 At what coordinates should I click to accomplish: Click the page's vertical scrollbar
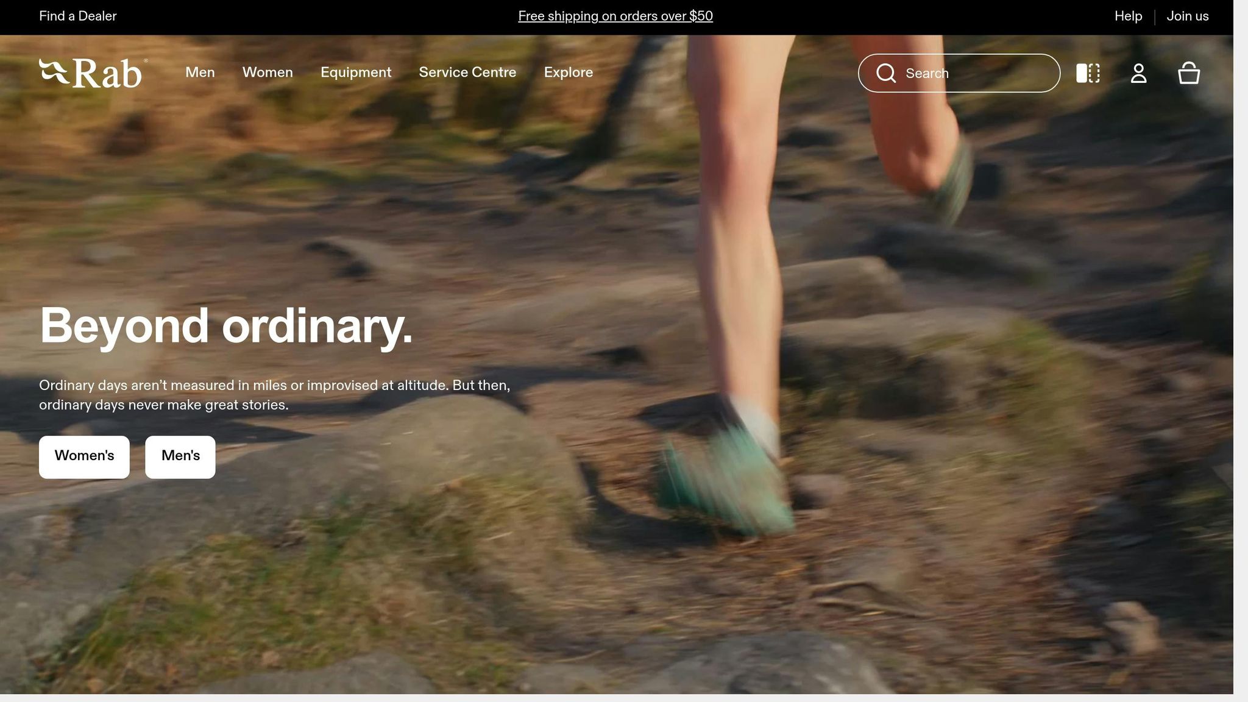pos(1241,351)
